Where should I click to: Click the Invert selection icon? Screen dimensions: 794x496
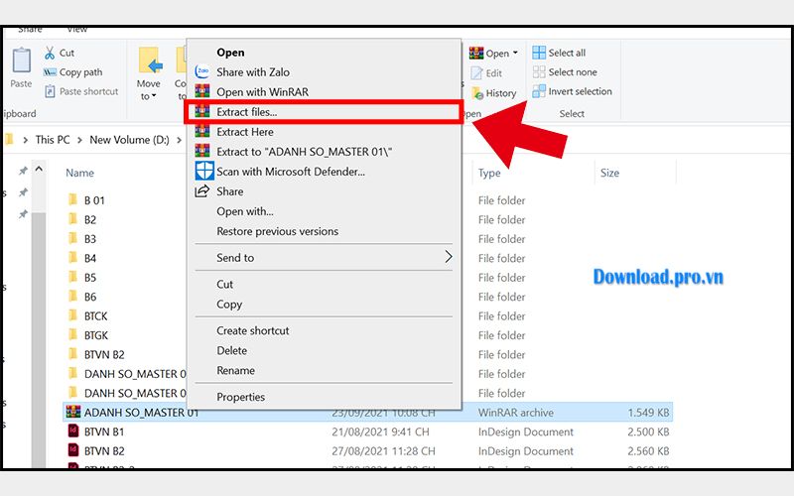(x=539, y=91)
